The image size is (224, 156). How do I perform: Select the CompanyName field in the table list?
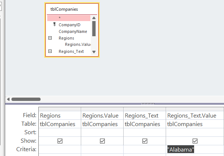click(x=73, y=31)
